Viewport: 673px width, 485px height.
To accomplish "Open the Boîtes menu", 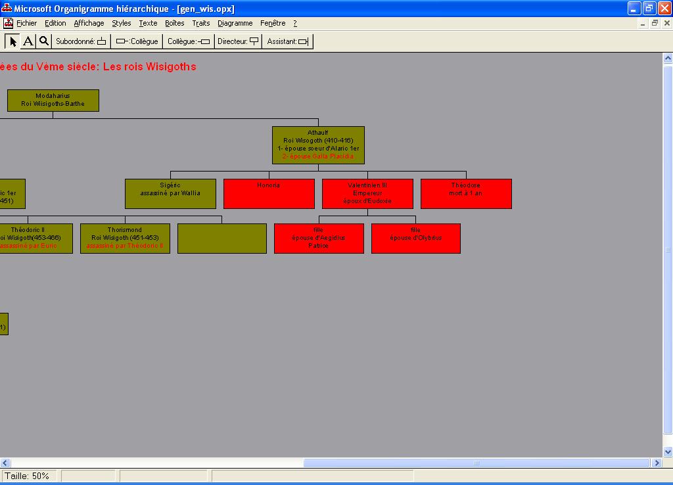I will click(x=175, y=23).
